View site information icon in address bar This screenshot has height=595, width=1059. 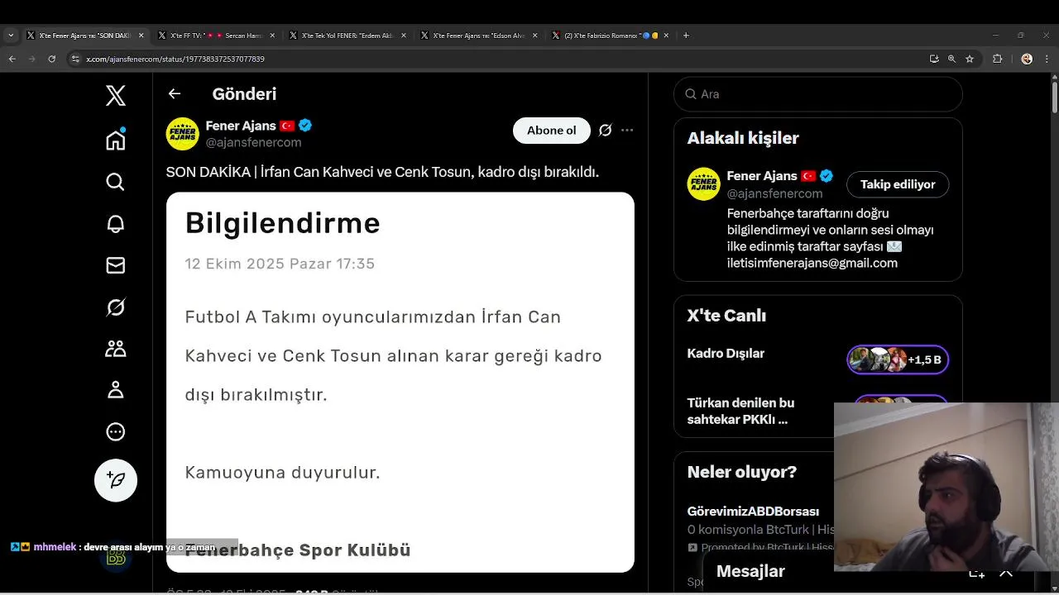(75, 59)
